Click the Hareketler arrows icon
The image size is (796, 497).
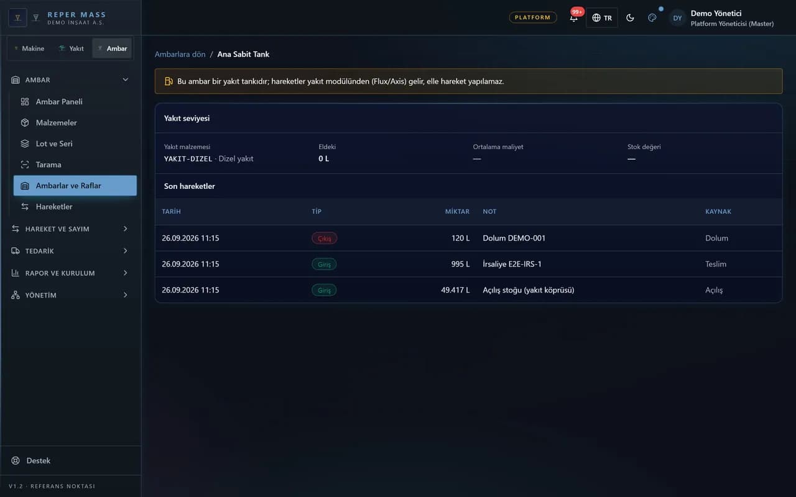pyautogui.click(x=25, y=207)
